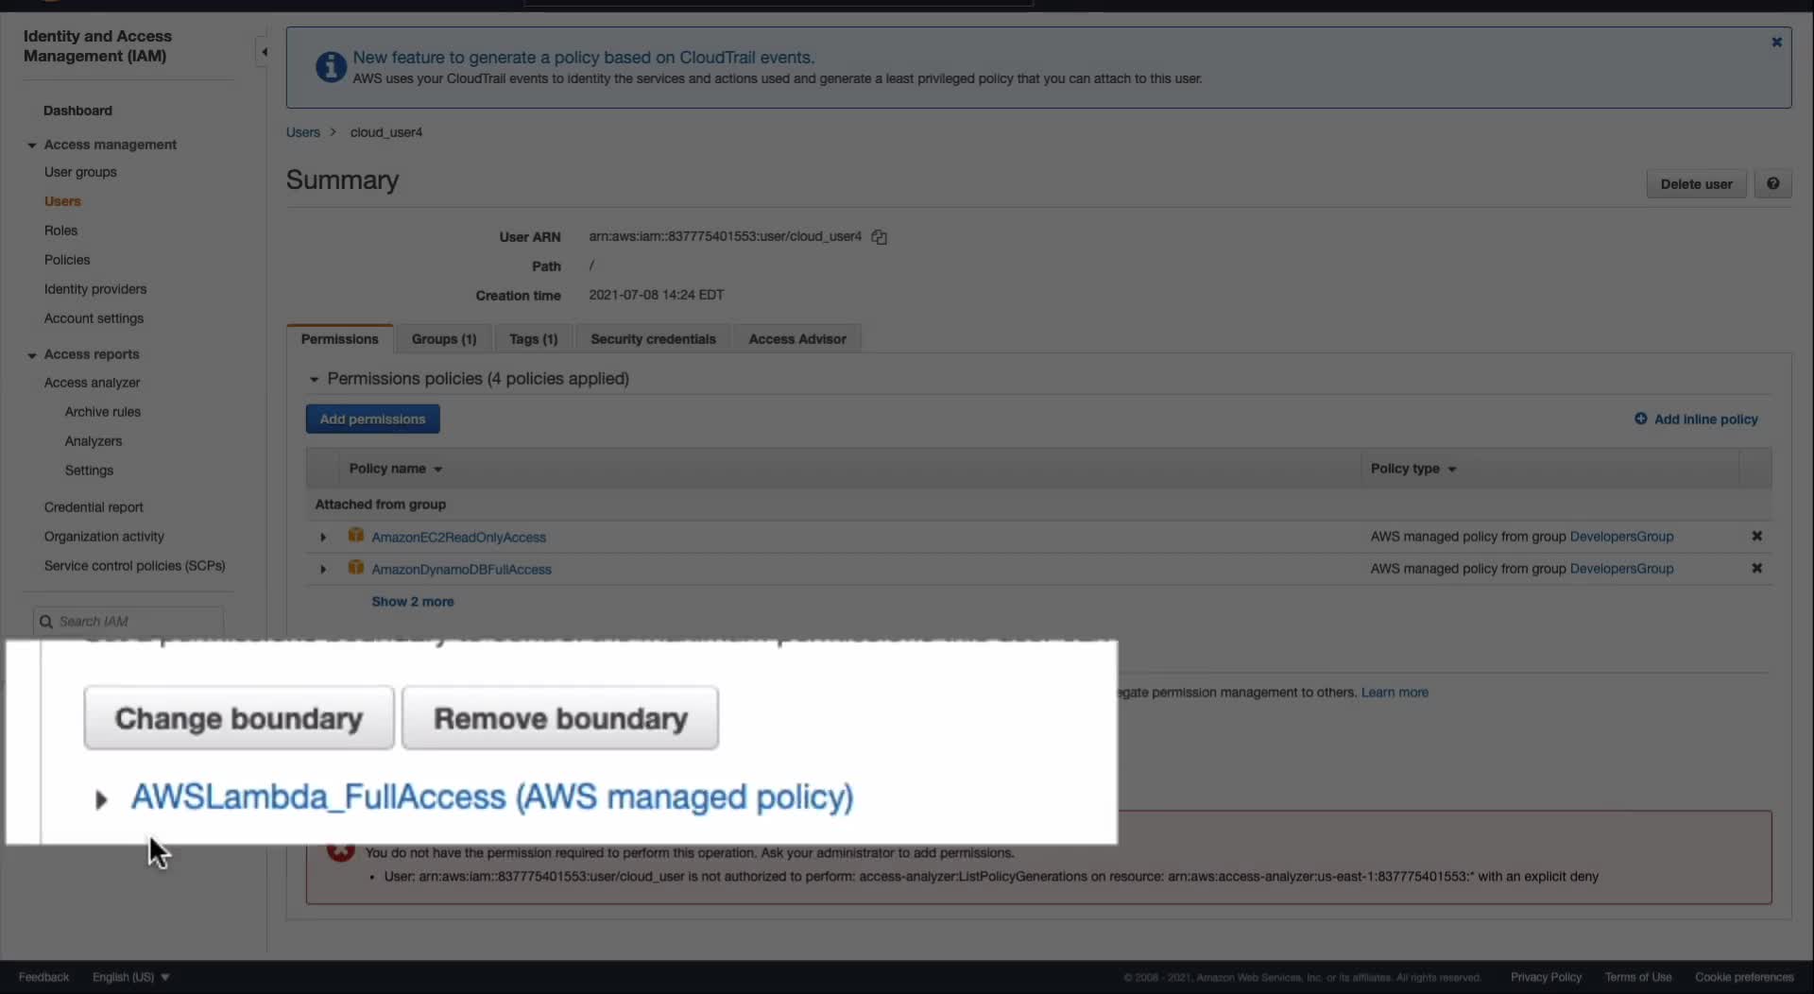
Task: Click the Add inline policy link
Action: [1705, 420]
